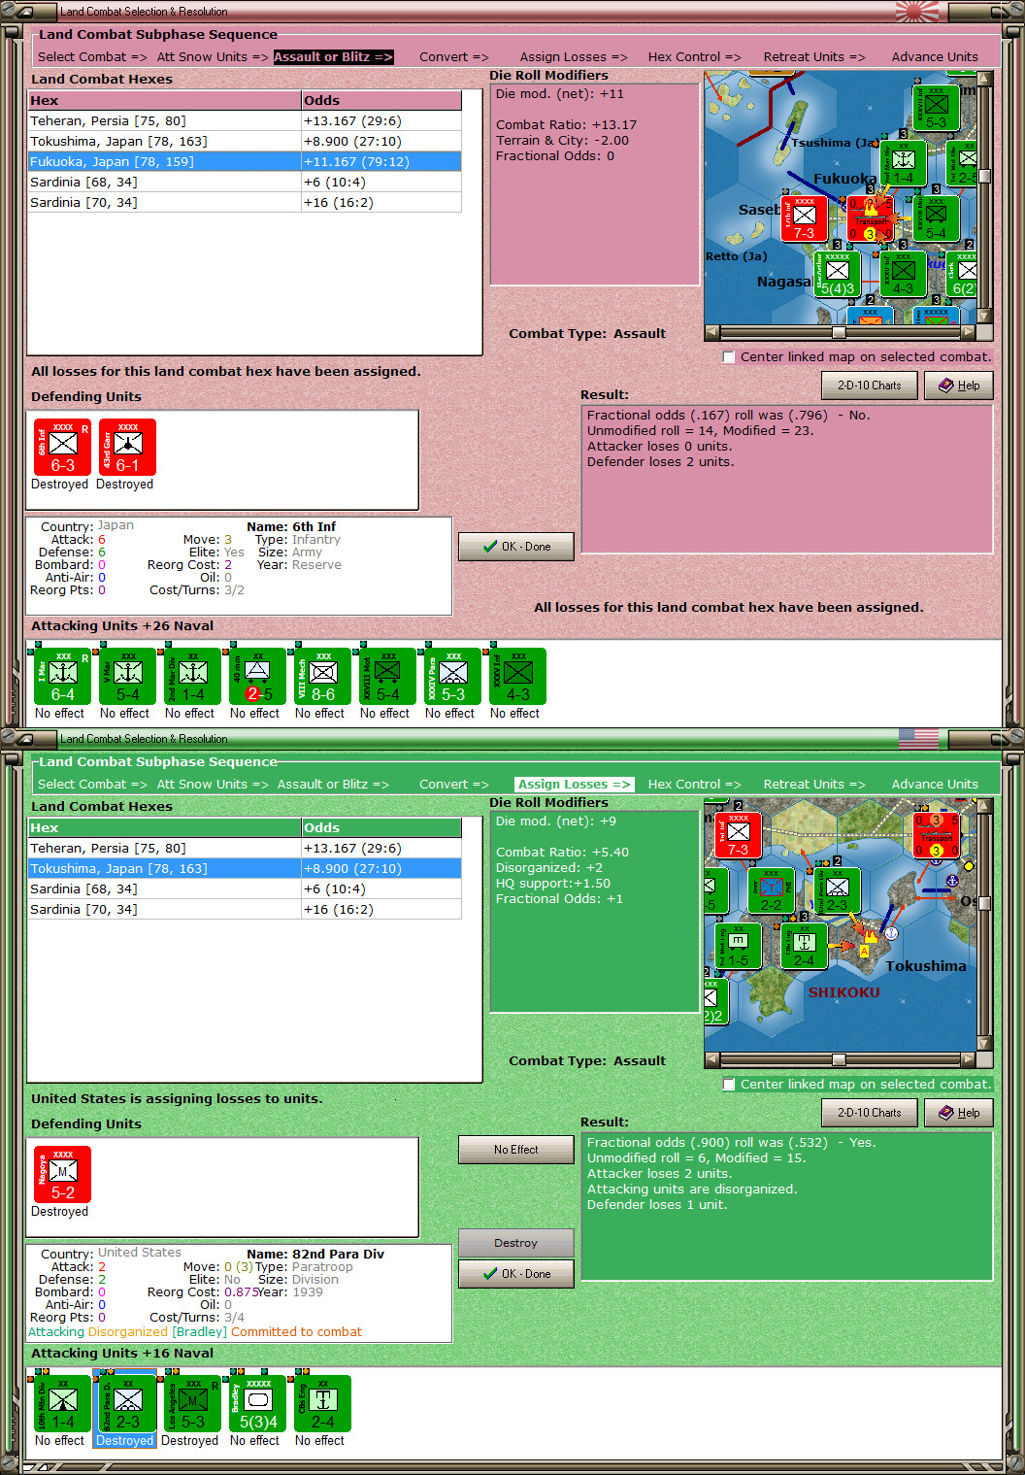Select V Mar 5-4 attacking unit counter
Image resolution: width=1025 pixels, height=1475 pixels.
(127, 676)
